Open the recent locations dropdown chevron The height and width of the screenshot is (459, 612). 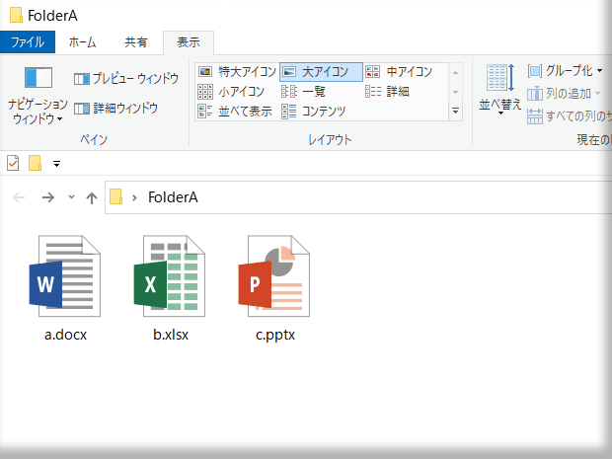(x=71, y=196)
